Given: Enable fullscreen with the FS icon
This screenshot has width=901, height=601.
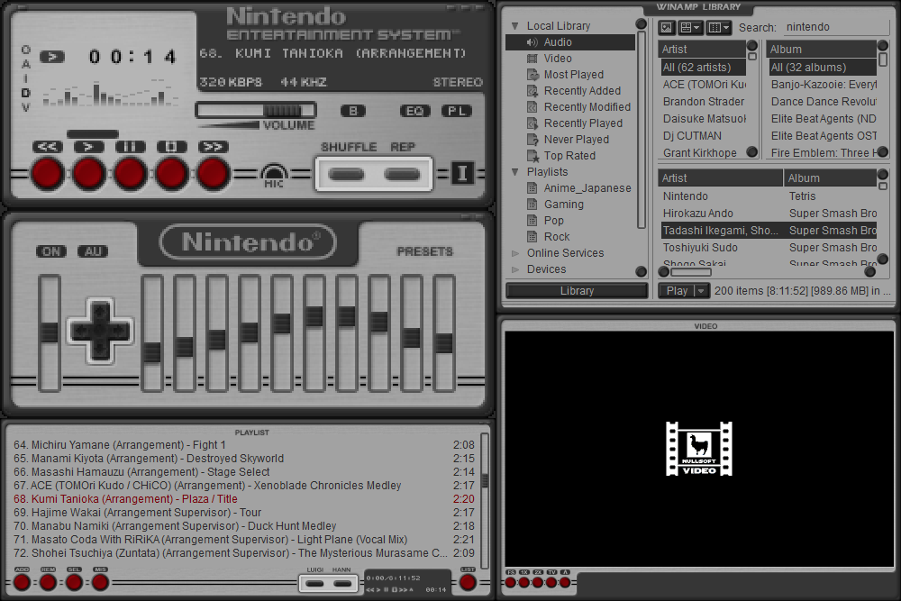Looking at the screenshot, I should (511, 583).
